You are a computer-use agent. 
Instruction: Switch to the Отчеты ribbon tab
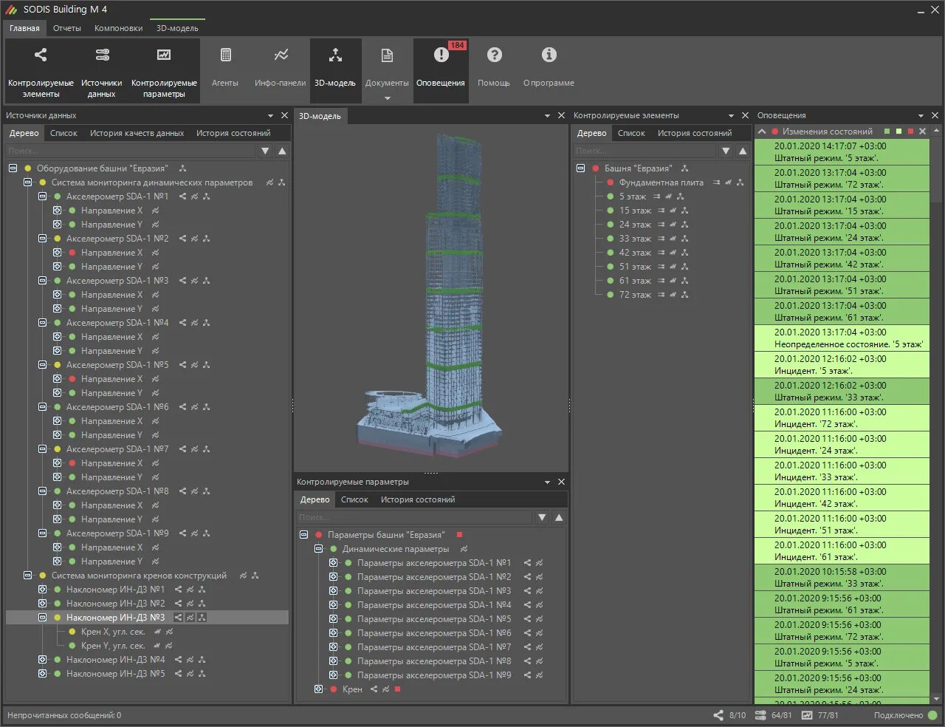pyautogui.click(x=67, y=28)
